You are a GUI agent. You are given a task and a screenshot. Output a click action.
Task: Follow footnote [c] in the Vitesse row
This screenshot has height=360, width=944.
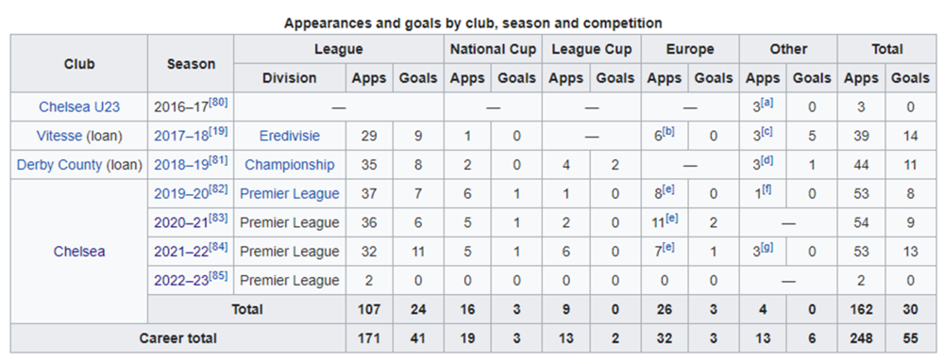[x=767, y=132]
